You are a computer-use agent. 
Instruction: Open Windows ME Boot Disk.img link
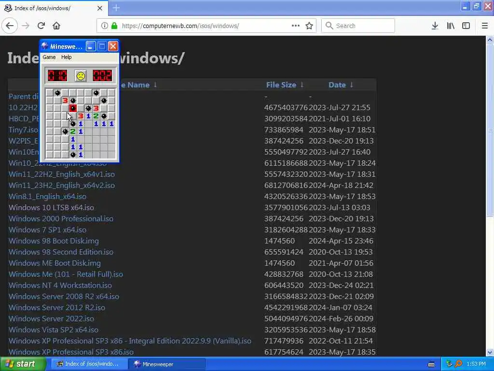click(x=55, y=263)
